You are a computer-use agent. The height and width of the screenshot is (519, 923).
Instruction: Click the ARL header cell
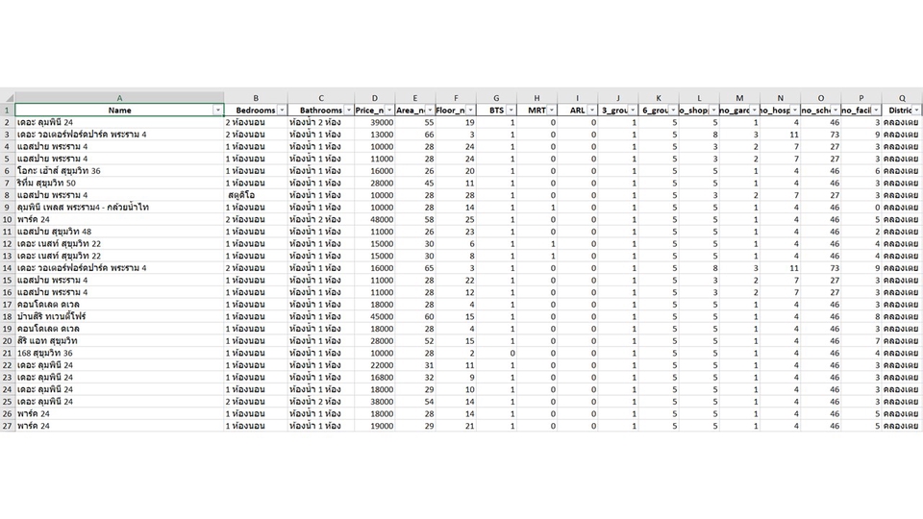pyautogui.click(x=578, y=110)
